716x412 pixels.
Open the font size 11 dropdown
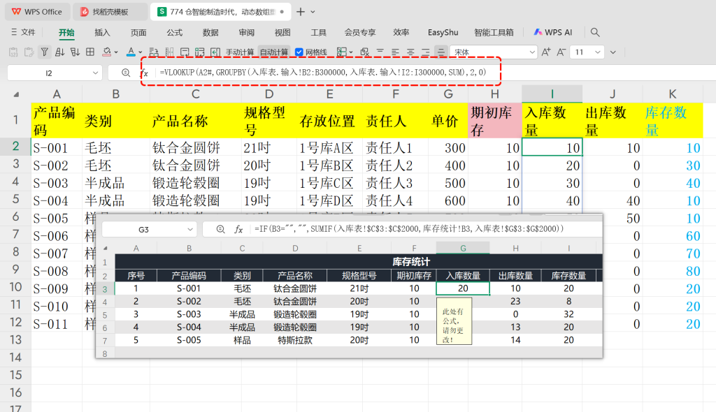click(x=597, y=52)
